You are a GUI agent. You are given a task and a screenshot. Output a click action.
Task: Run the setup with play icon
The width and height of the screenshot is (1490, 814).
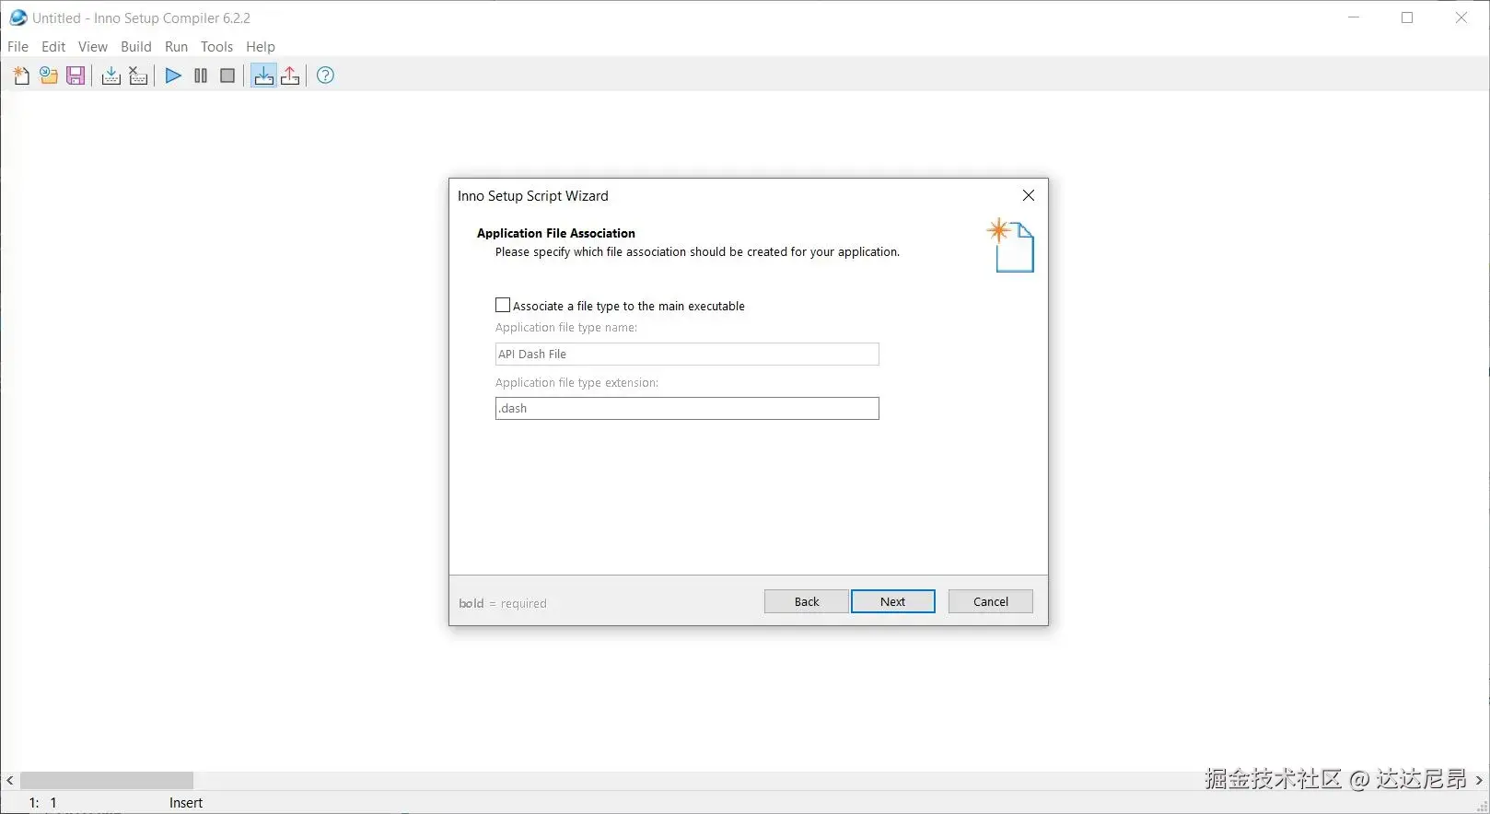coord(173,76)
